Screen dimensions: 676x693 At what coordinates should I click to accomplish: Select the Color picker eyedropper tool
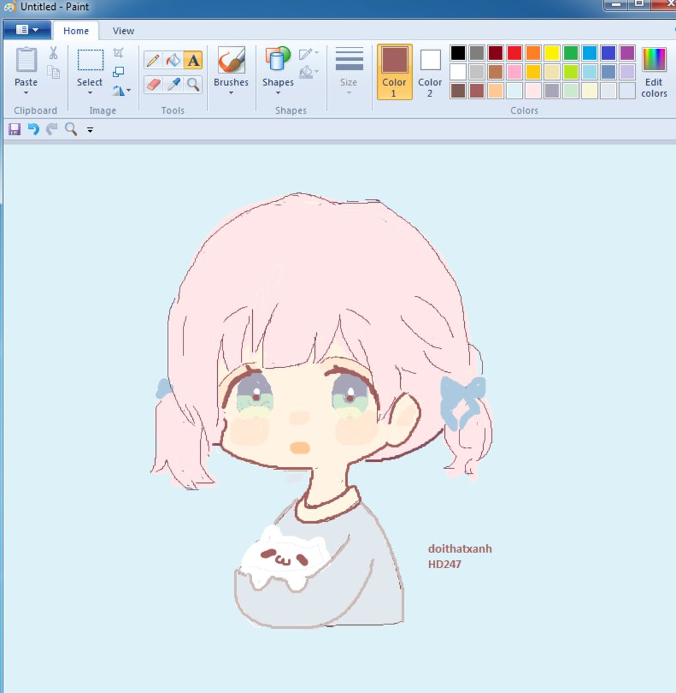click(173, 84)
